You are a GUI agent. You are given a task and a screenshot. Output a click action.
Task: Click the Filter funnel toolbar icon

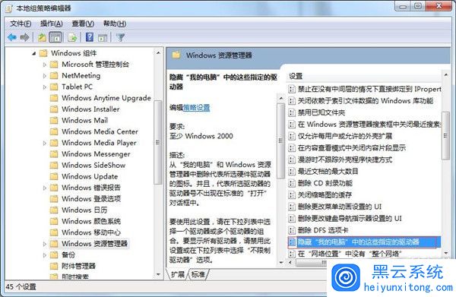(x=120, y=37)
